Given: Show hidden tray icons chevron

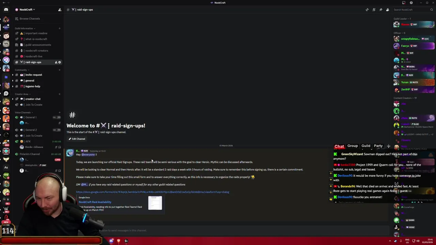Looking at the screenshot, I should pos(390,241).
